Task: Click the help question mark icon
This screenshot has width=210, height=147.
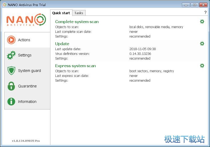Action: click(206, 12)
